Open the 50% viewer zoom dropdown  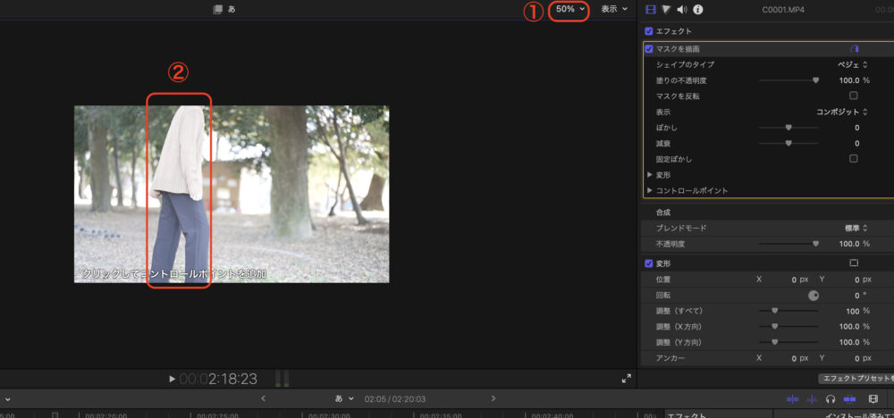[569, 9]
